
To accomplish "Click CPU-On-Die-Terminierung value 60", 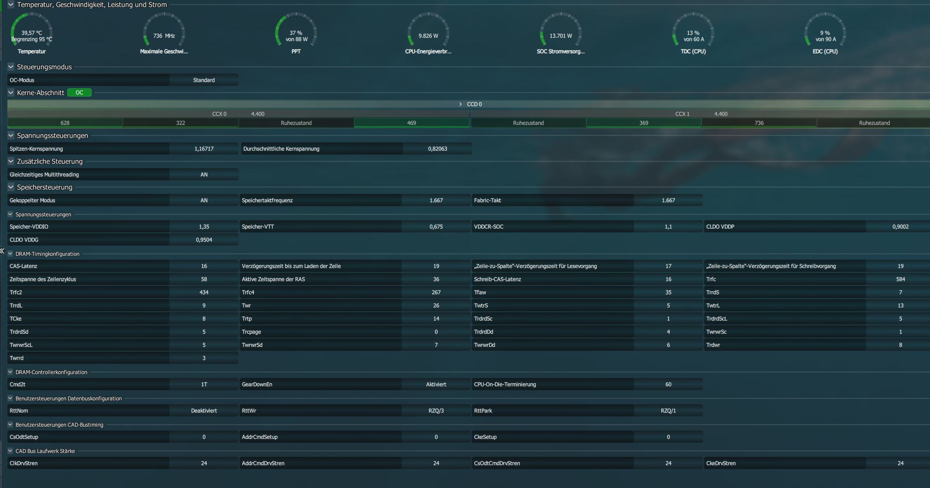I will [x=668, y=384].
